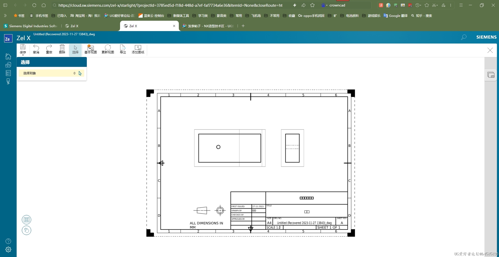Click the red 译 translate extension icon
This screenshot has width=499, height=257.
(x=381, y=5)
